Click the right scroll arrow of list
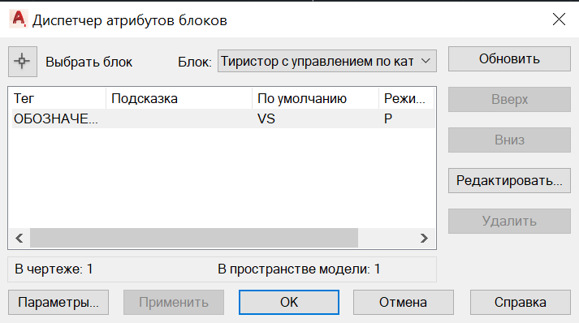This screenshot has height=323, width=579. (x=424, y=238)
